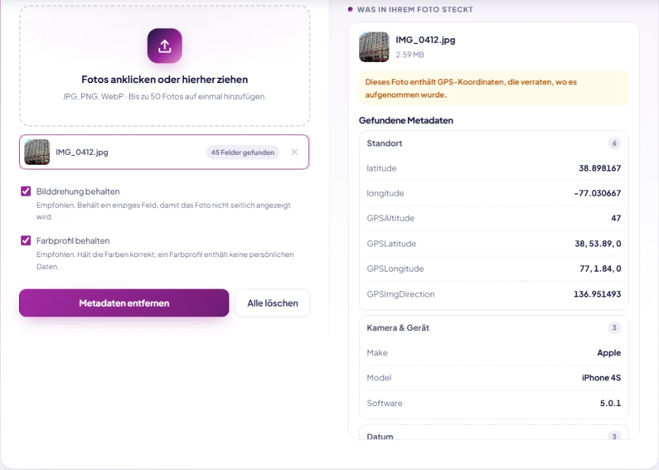
Task: Click the iPhone 4S Model value
Action: click(601, 378)
